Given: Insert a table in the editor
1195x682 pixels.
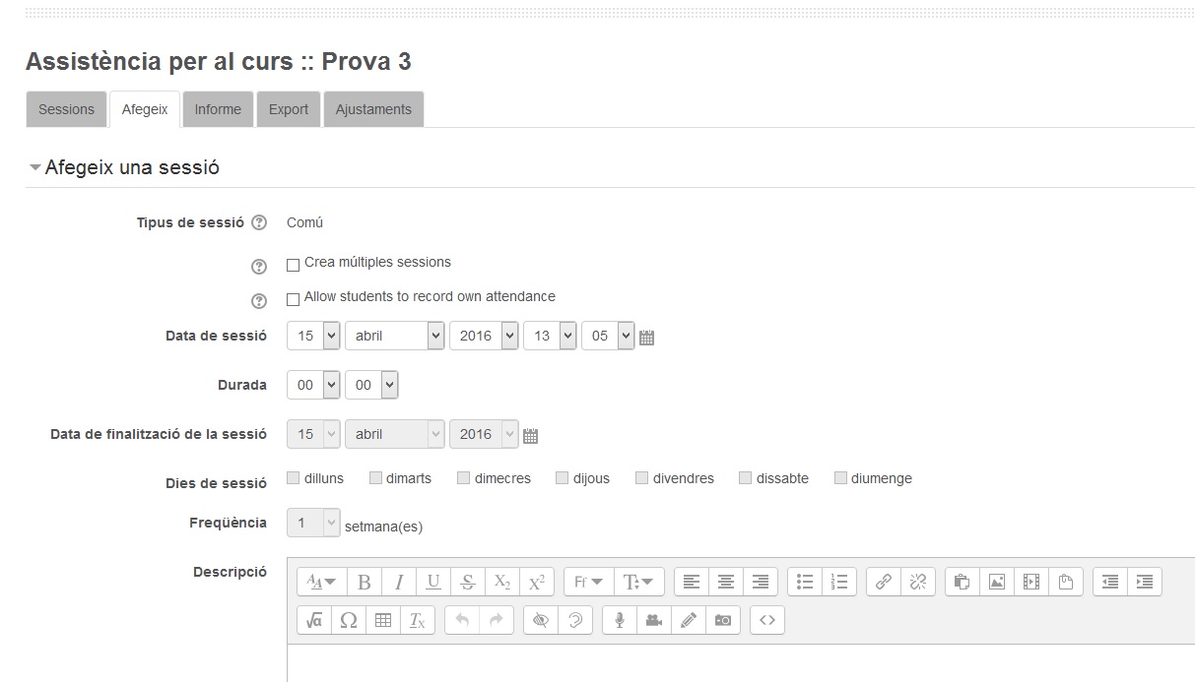Looking at the screenshot, I should click(383, 621).
